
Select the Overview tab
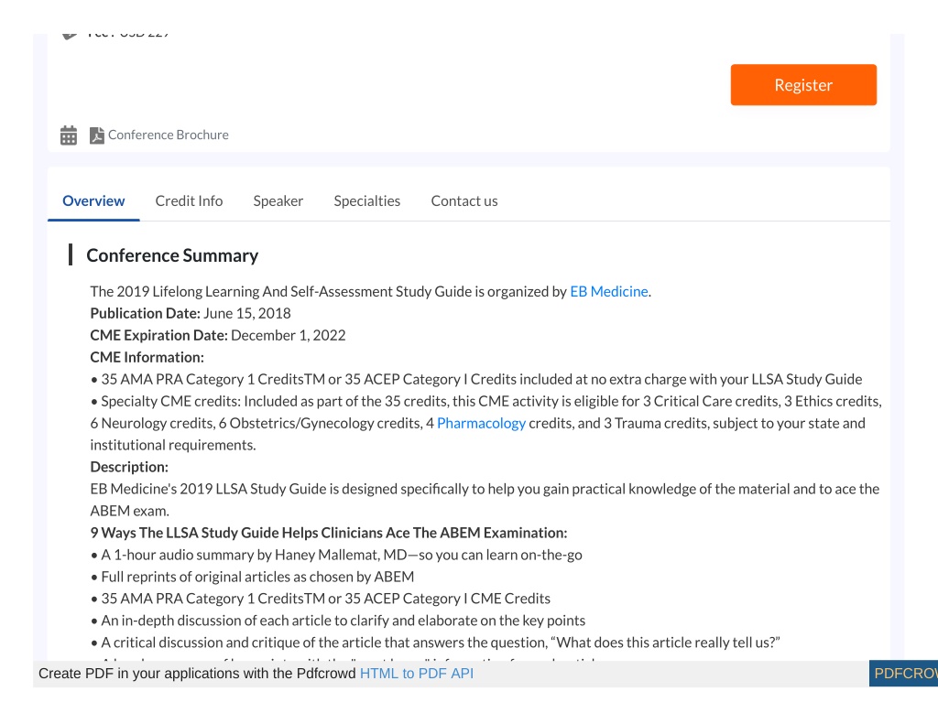coord(93,200)
